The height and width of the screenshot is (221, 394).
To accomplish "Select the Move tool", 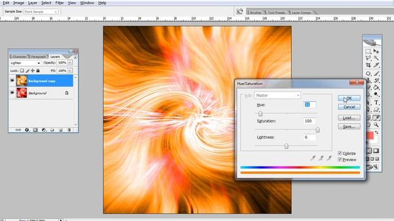I will pos(376,52).
